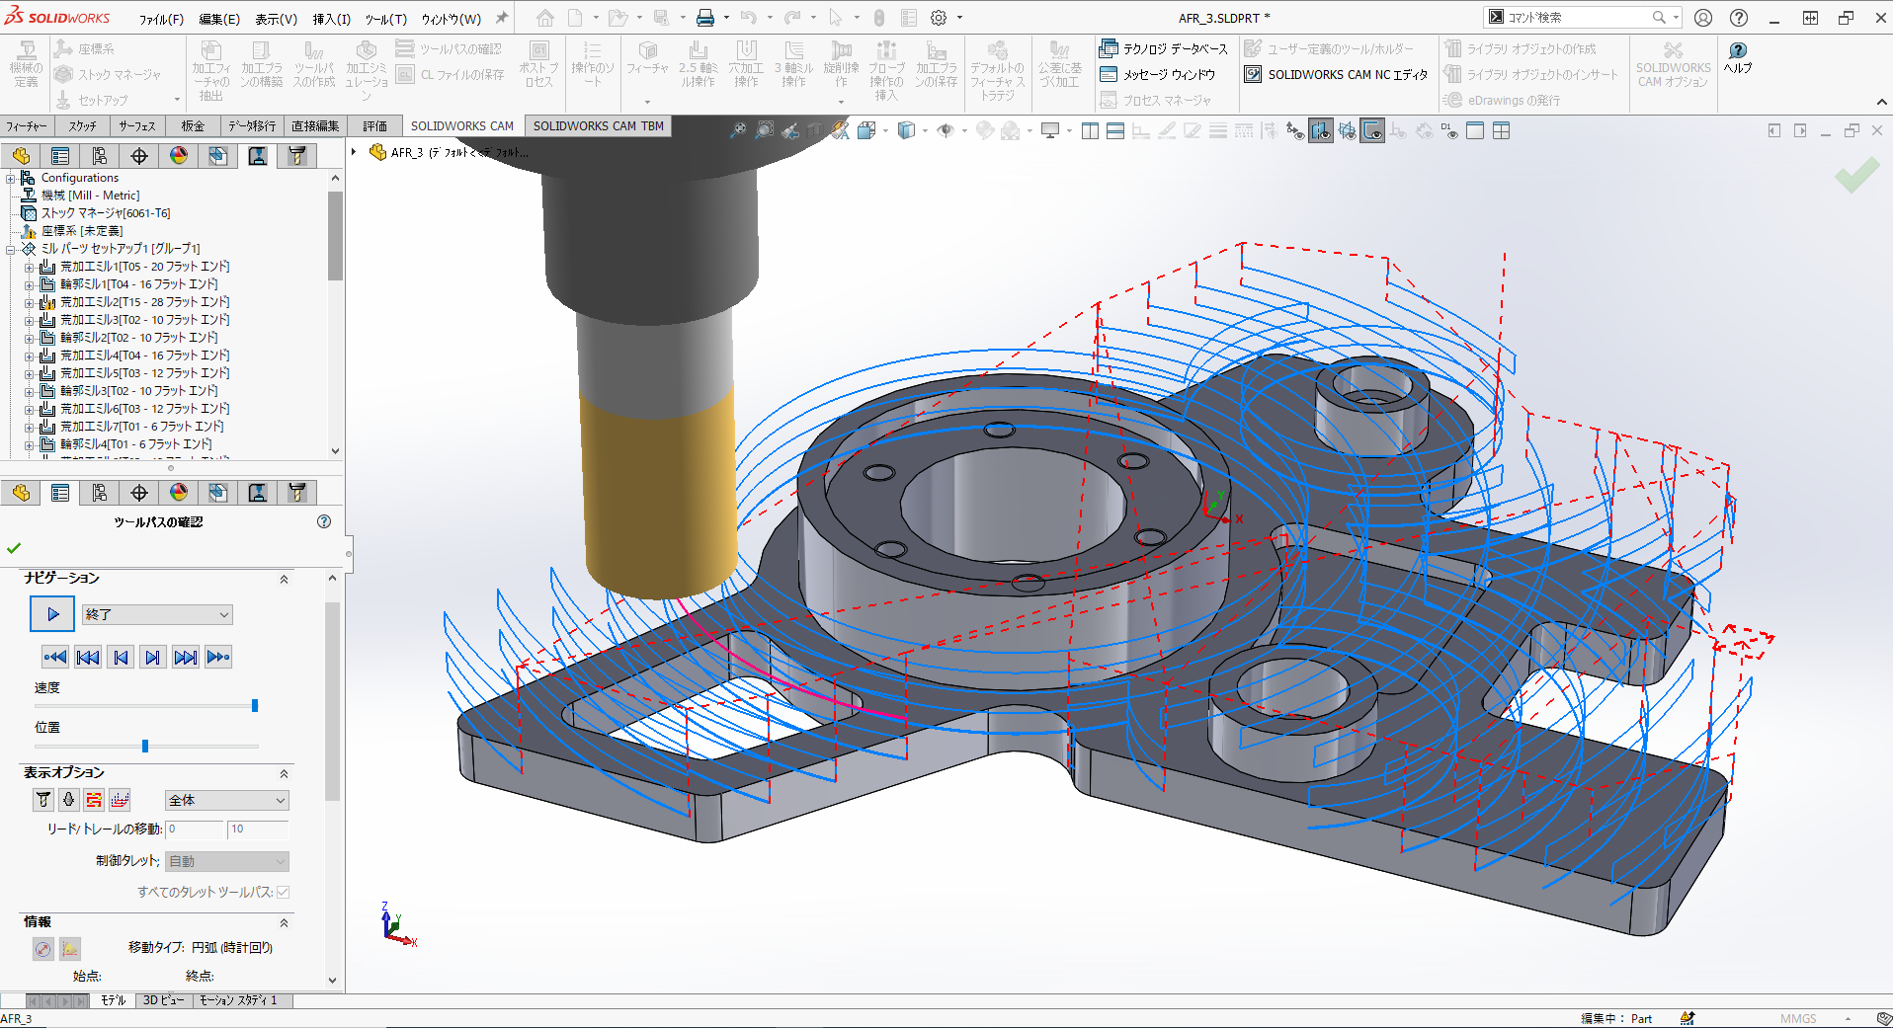Screen dimensions: 1893x1028
Task: Open CAM tools tree tab in upper pane
Action: [x=297, y=156]
